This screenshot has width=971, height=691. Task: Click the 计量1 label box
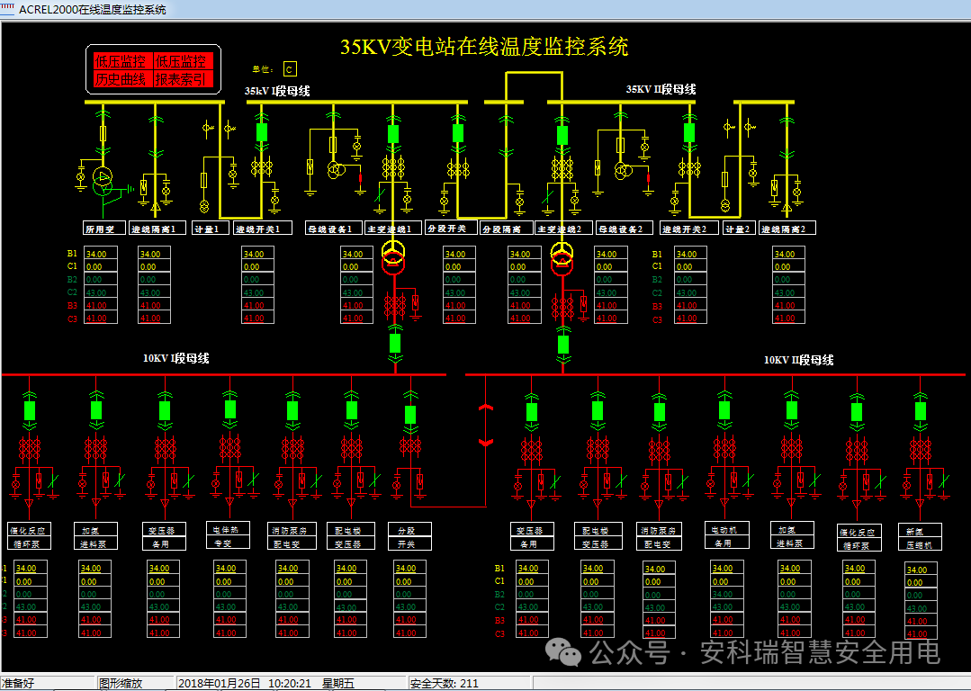point(210,228)
